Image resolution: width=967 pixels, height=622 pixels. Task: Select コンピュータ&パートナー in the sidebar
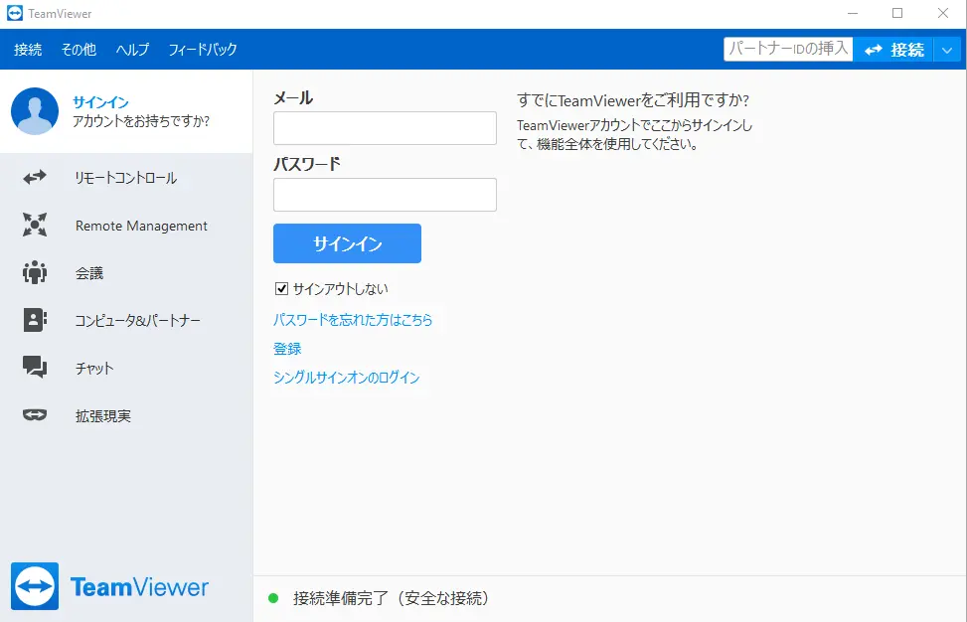126,321
